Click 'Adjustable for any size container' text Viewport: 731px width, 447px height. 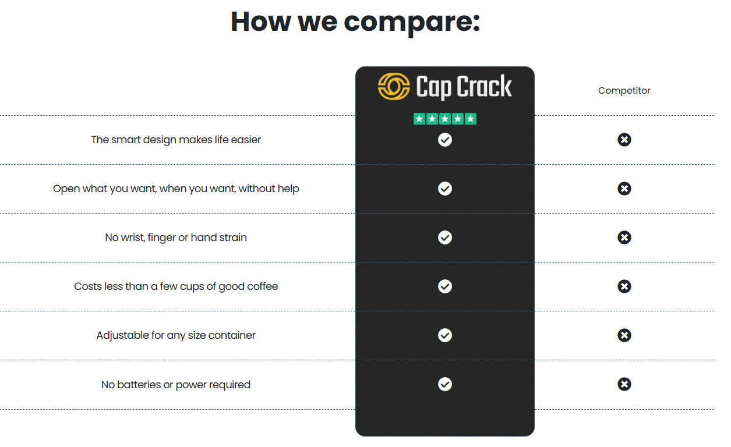(176, 335)
